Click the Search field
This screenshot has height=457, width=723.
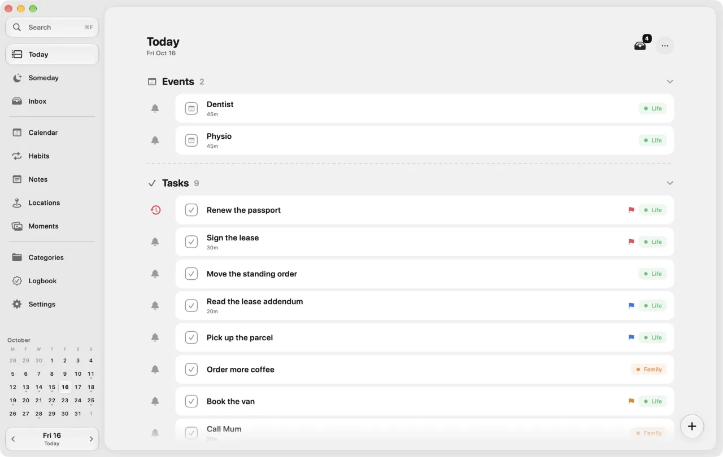click(52, 27)
